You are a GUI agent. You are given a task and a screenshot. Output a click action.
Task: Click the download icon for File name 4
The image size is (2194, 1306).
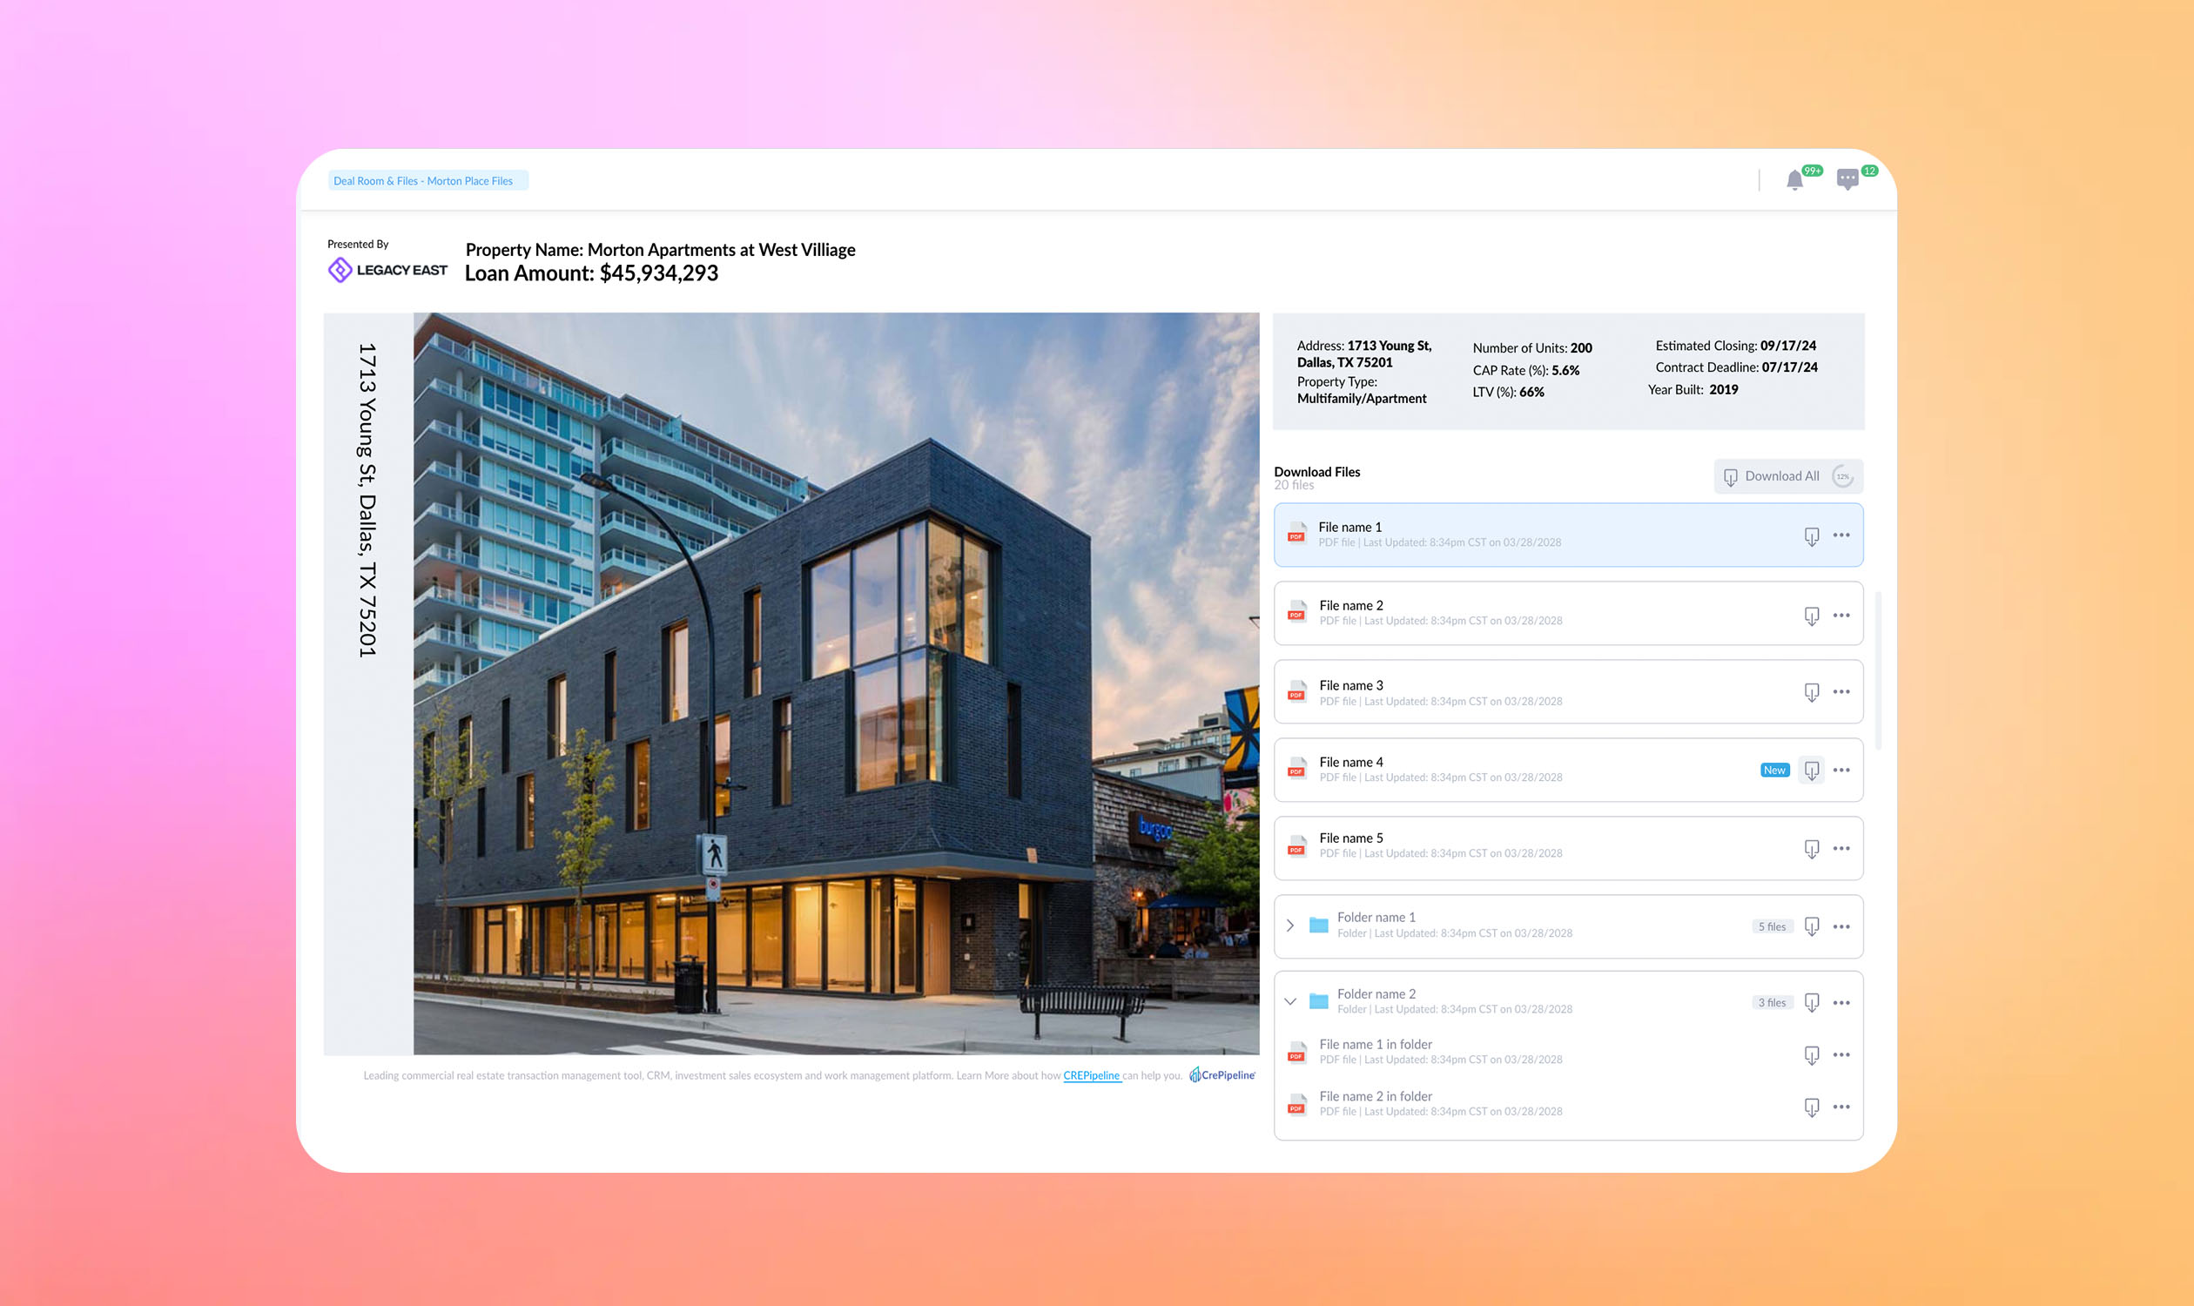(x=1811, y=771)
